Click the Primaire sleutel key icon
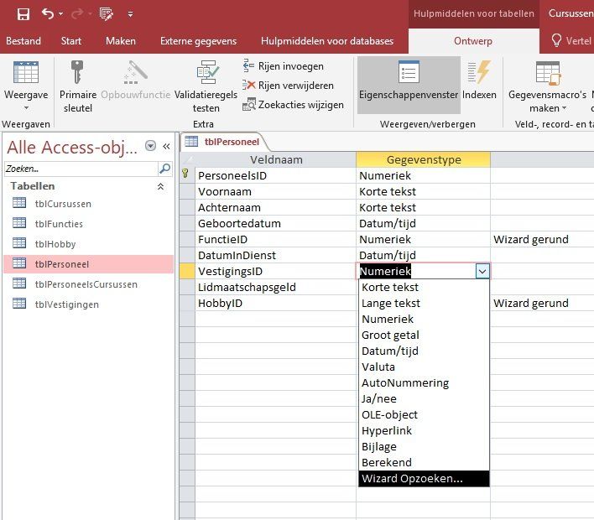 (x=77, y=73)
